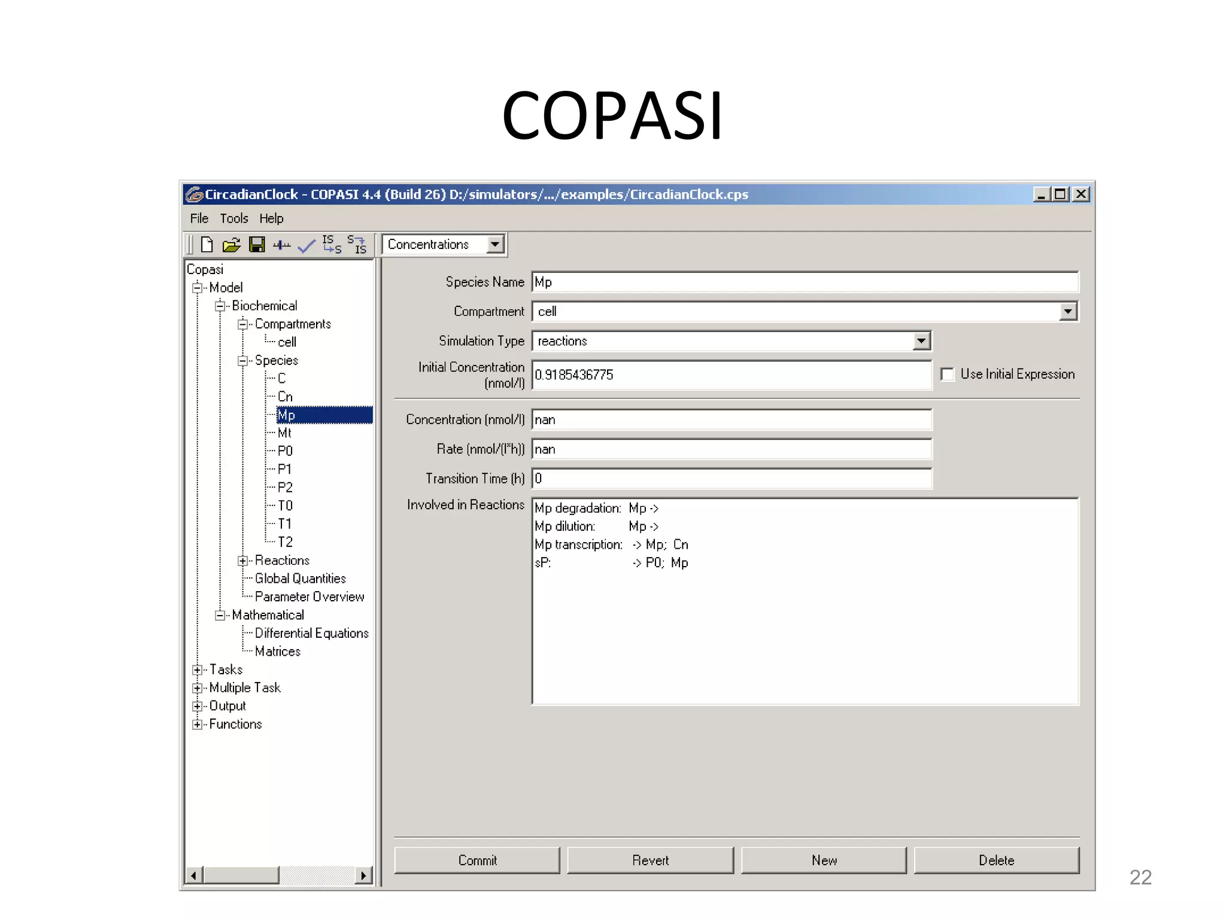
Task: Expand the Output tree node
Action: coord(197,707)
